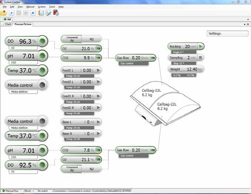Click the End stop toolbar button
This screenshot has height=194, width=251.
pos(33,13)
